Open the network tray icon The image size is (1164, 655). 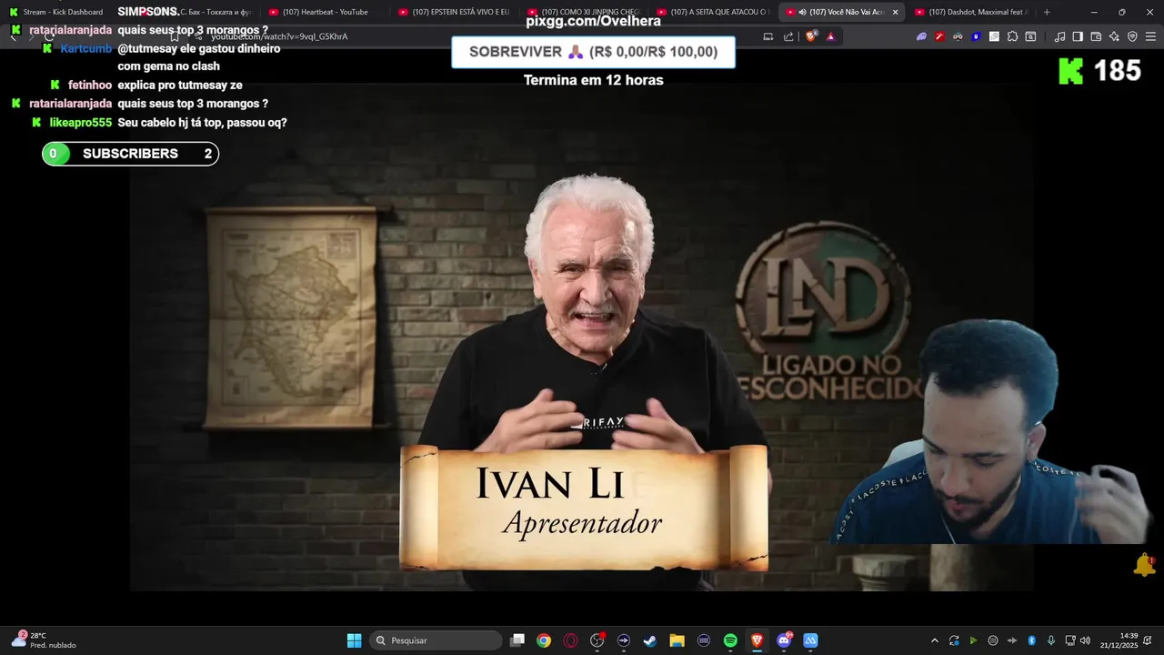[1070, 640]
